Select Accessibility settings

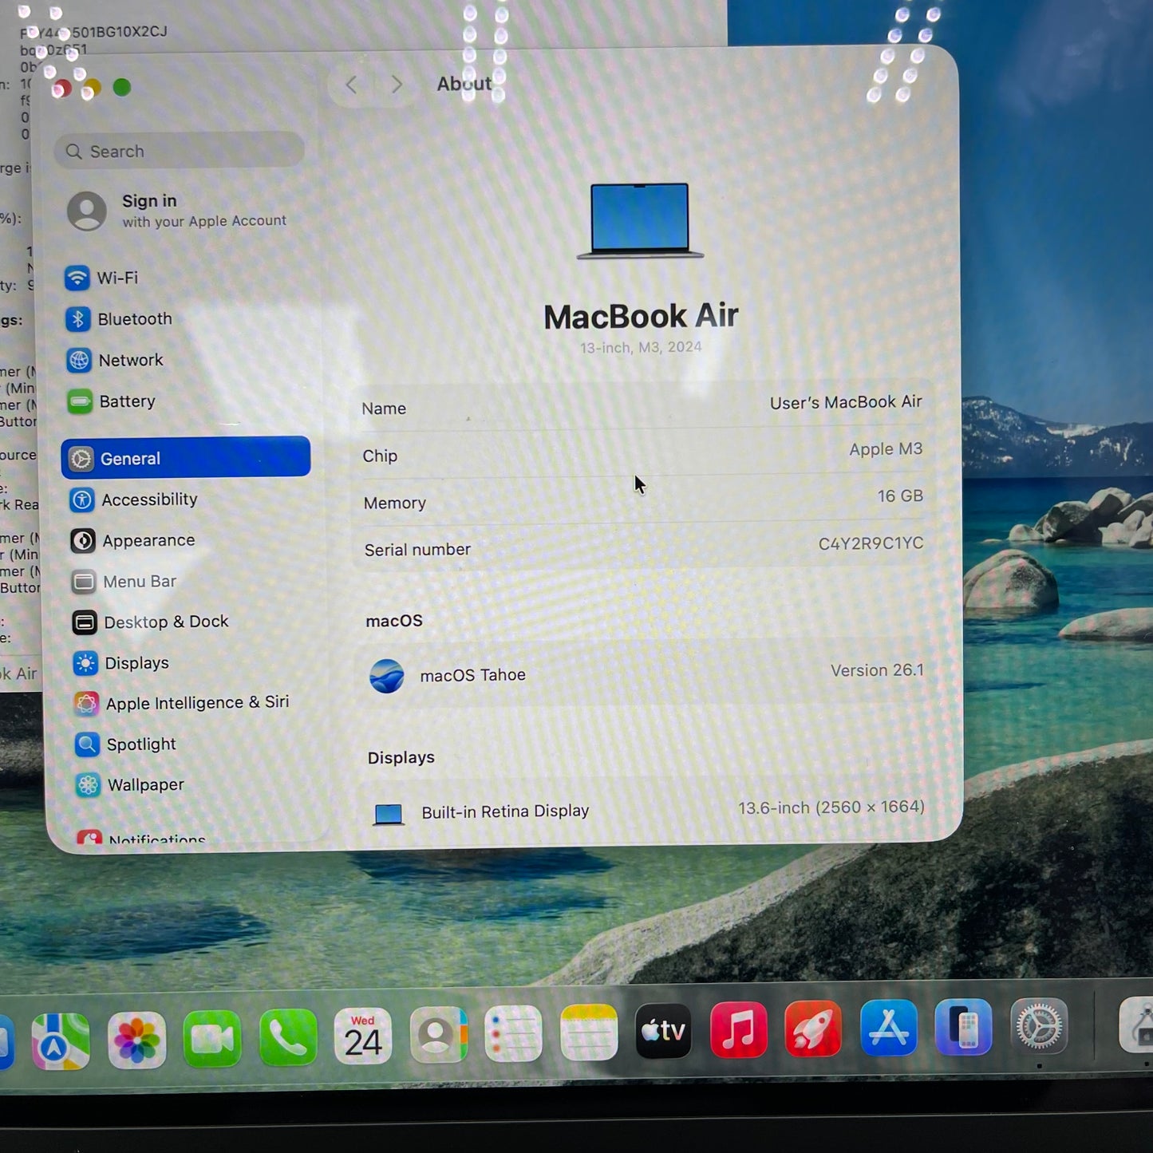(149, 500)
